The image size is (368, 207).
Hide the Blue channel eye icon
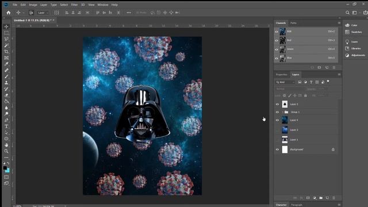277,58
